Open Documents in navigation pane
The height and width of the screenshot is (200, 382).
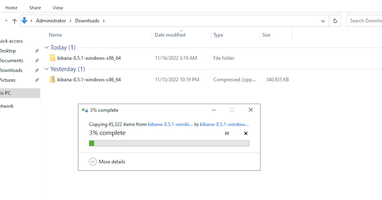(11, 61)
